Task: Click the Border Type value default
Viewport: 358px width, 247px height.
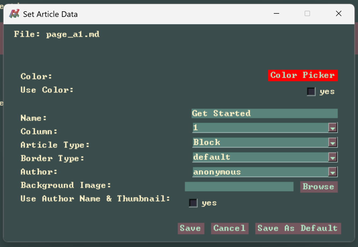Action: click(260, 157)
